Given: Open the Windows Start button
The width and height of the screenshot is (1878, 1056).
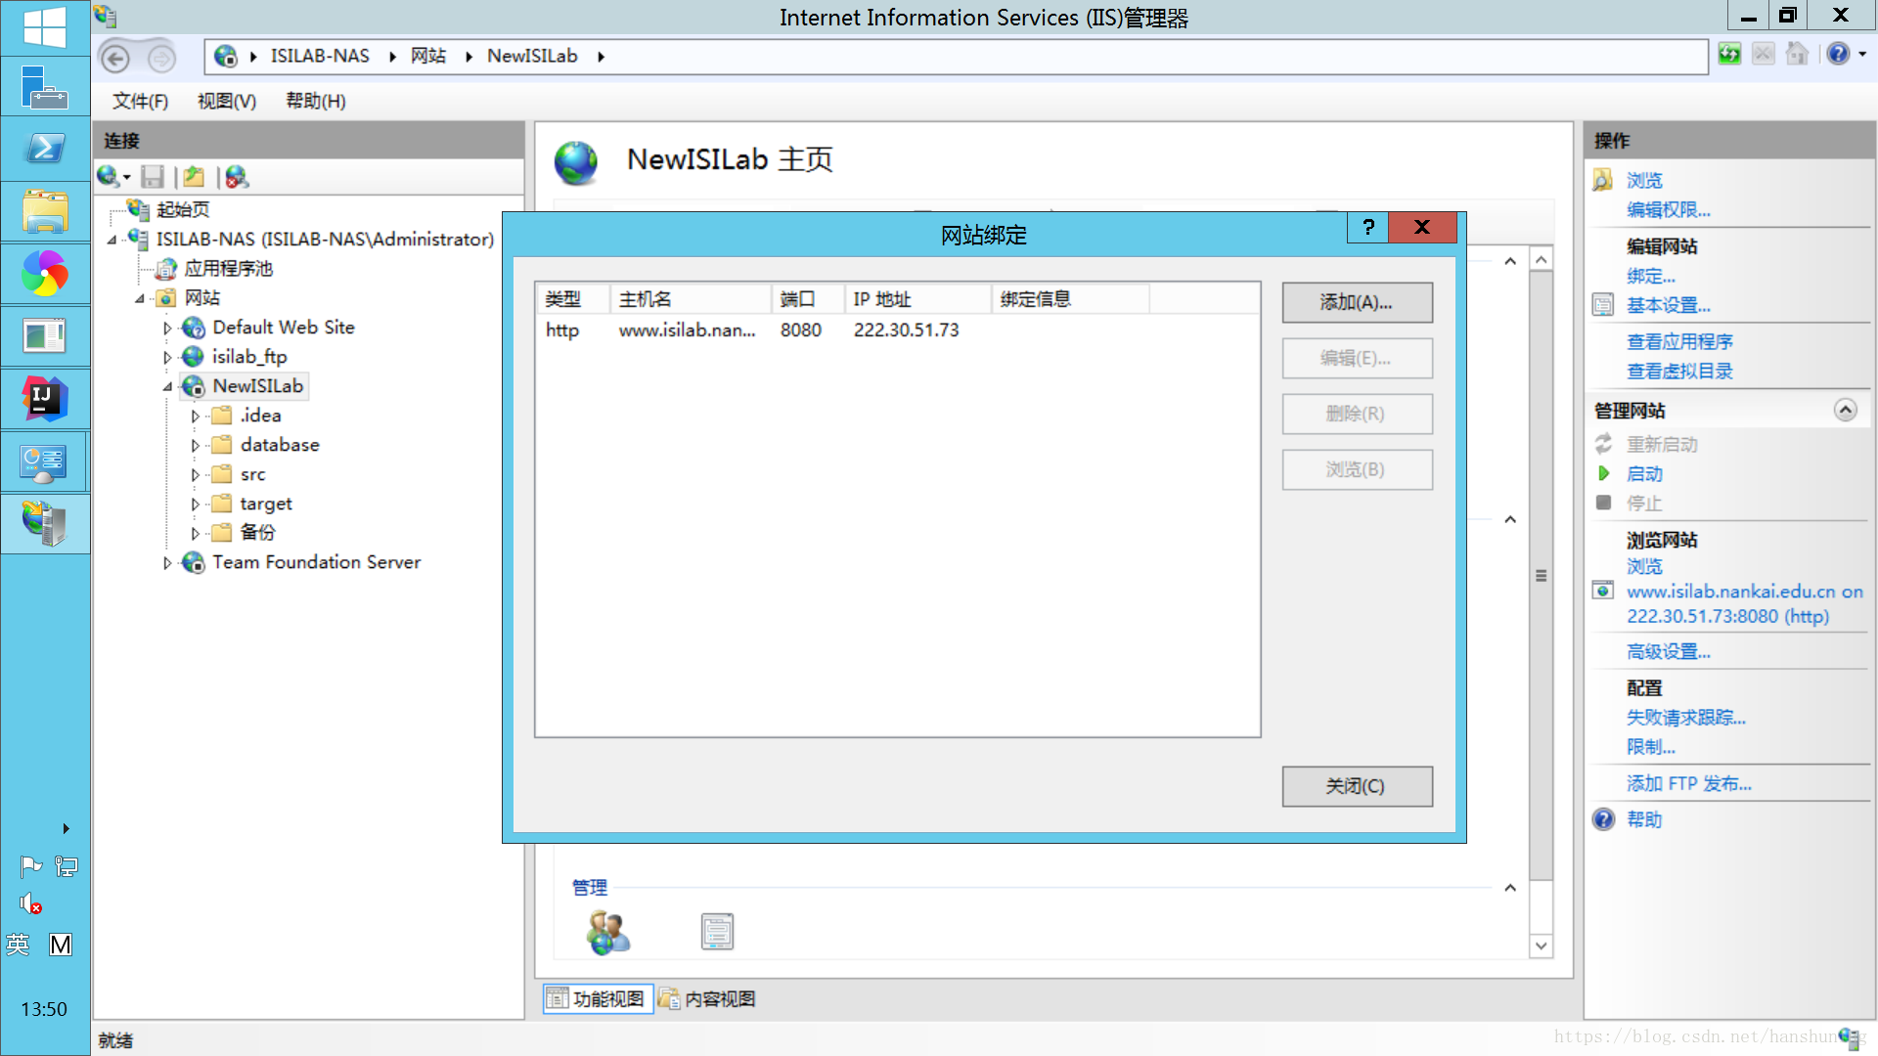Looking at the screenshot, I should (45, 27).
